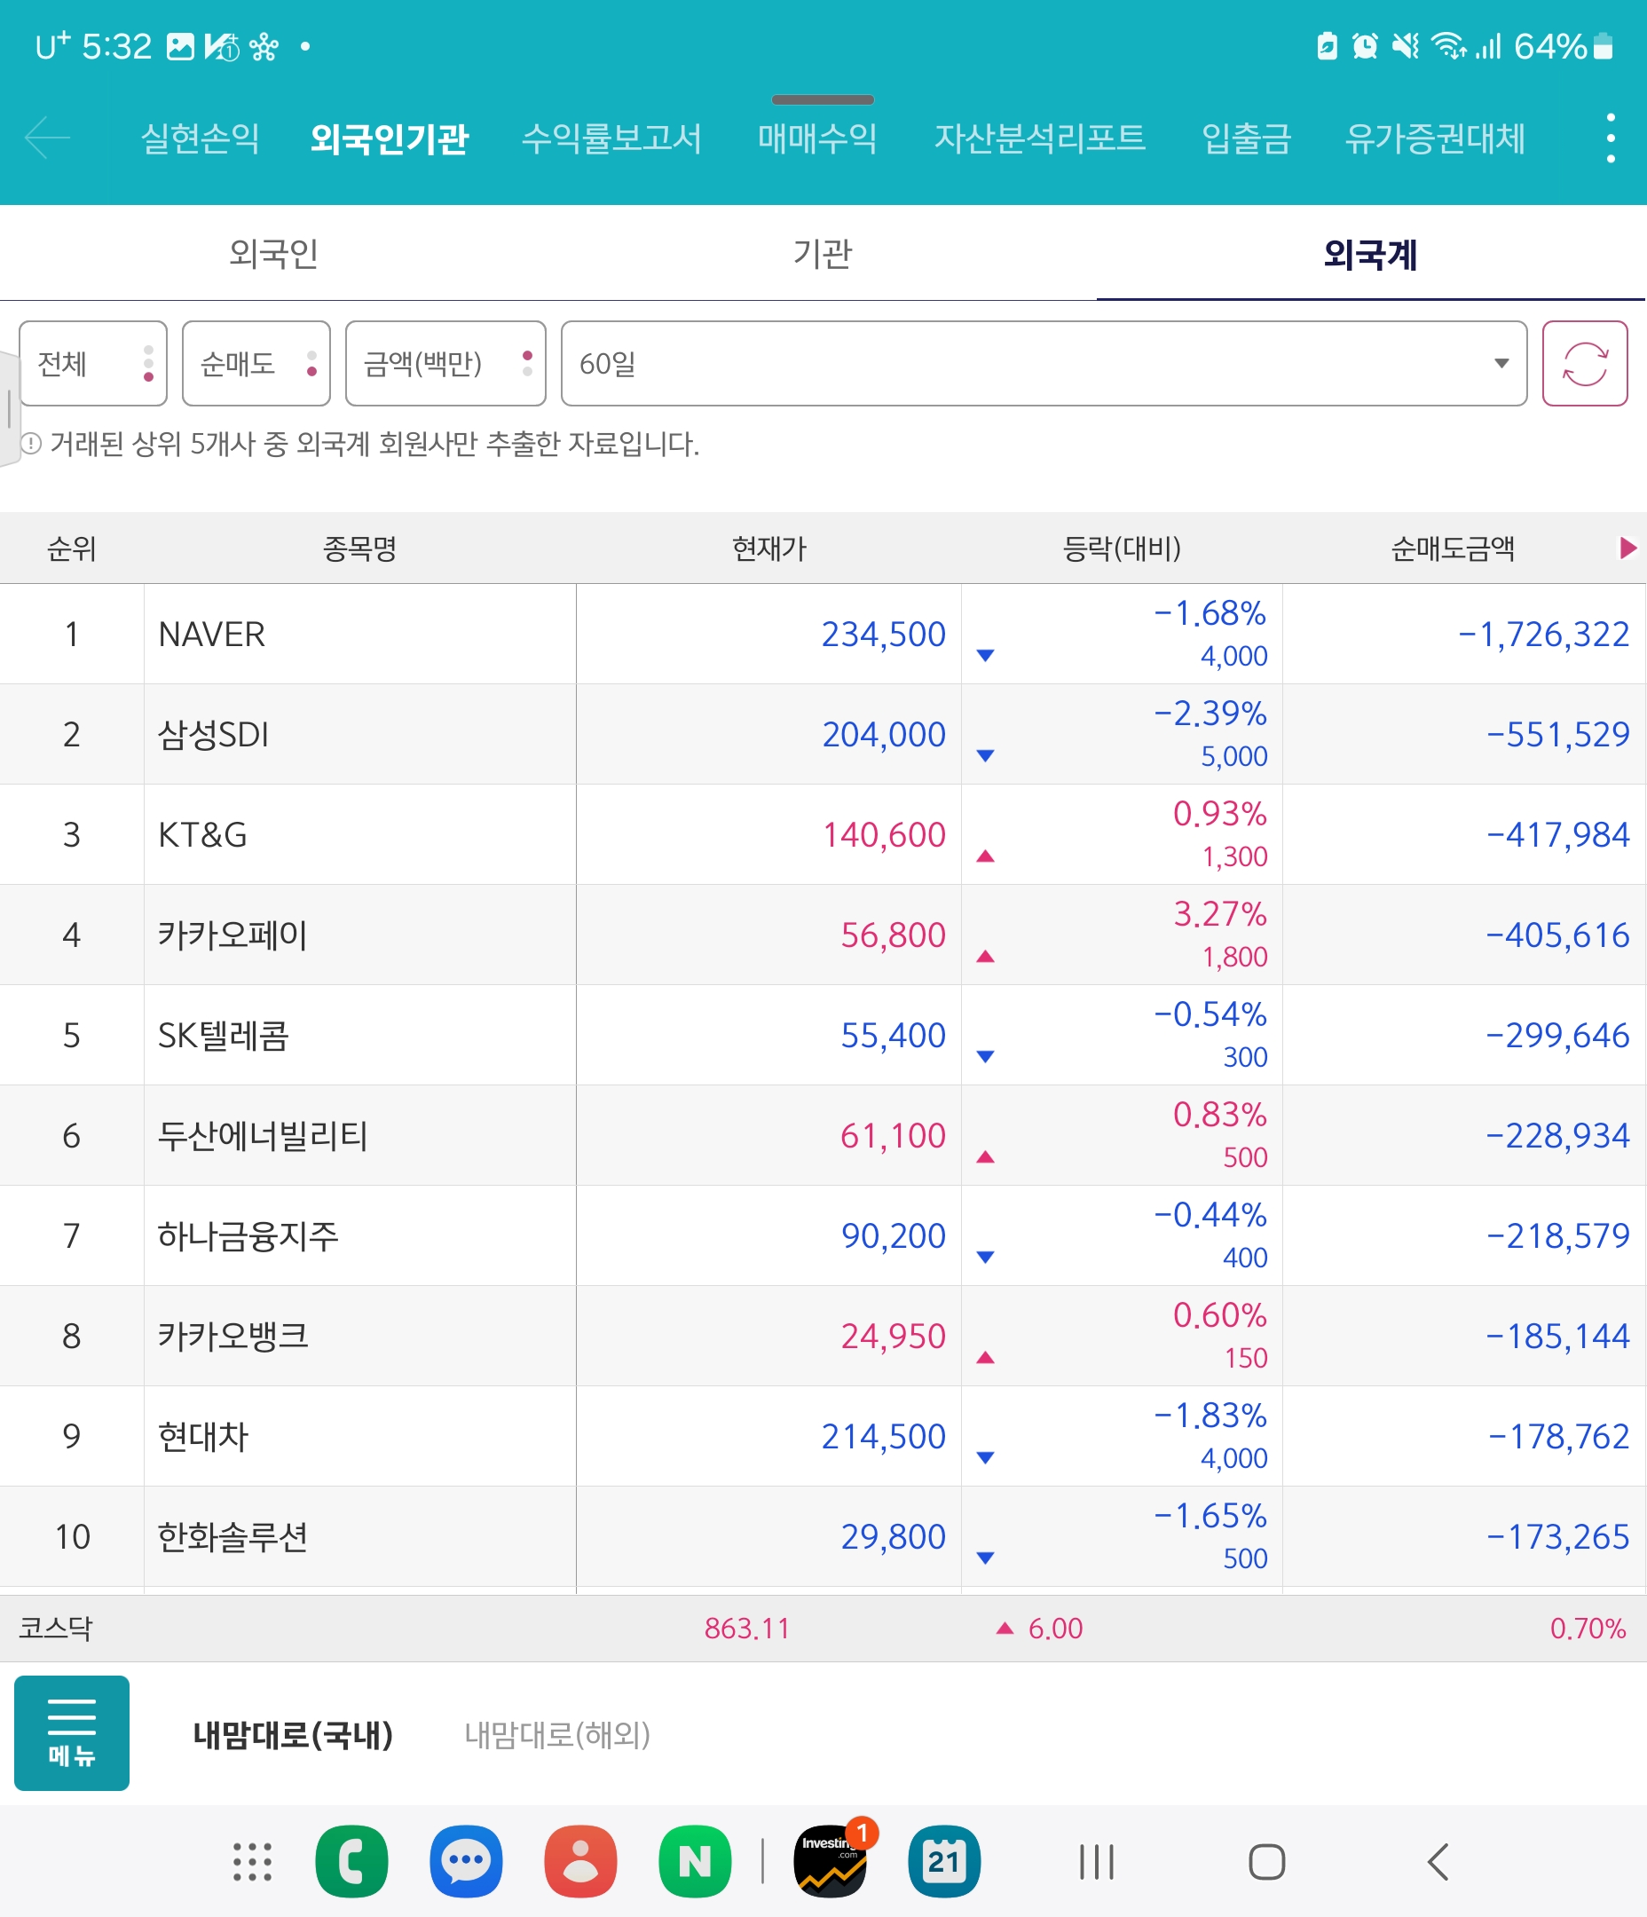Tap the back arrow in header

(x=47, y=138)
